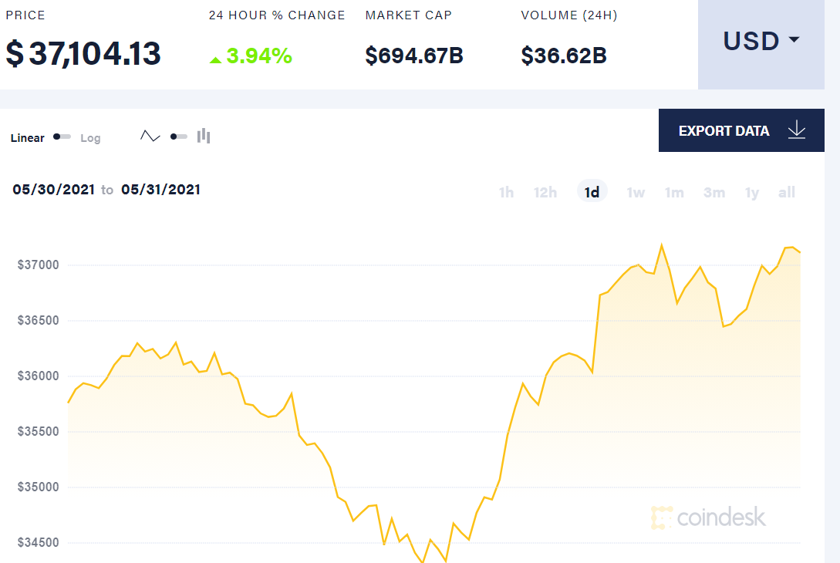This screenshot has width=840, height=563.
Task: Select the 1y time range
Action: (752, 192)
